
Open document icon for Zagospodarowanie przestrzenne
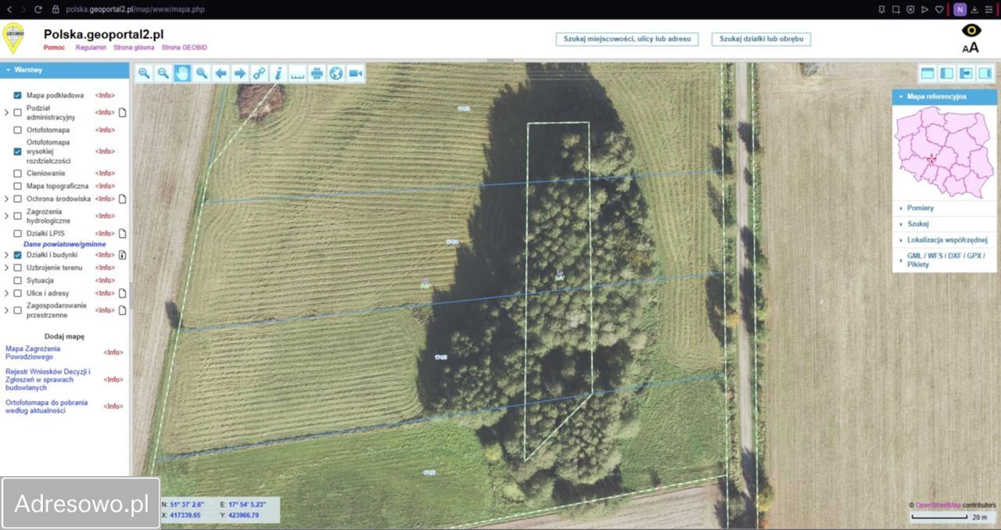[x=122, y=310]
